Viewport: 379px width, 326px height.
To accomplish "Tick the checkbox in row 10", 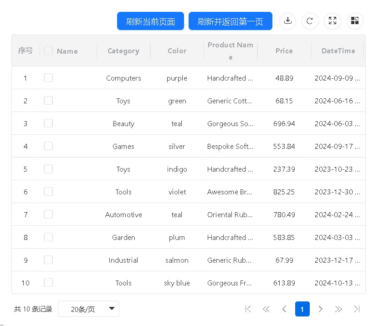I will click(x=48, y=283).
